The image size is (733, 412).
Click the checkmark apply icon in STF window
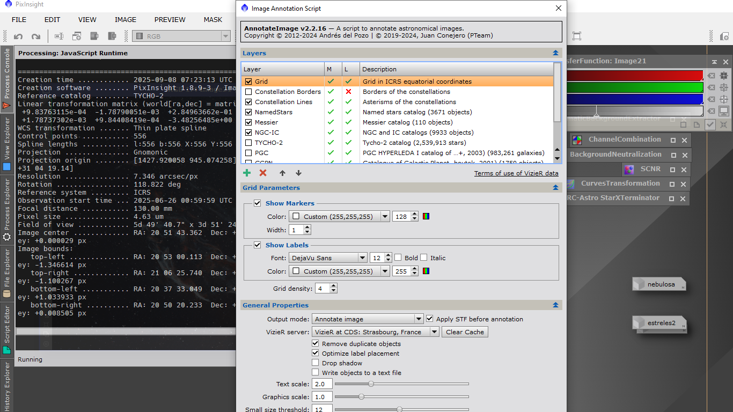(710, 124)
